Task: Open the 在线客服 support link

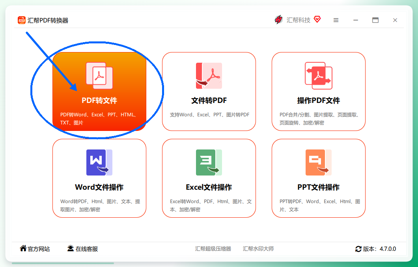Action: pyautogui.click(x=87, y=249)
